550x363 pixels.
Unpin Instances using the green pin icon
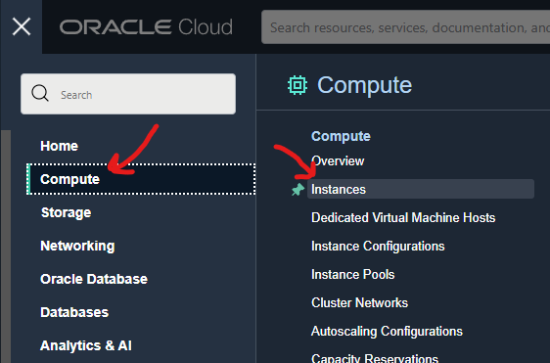coord(298,190)
